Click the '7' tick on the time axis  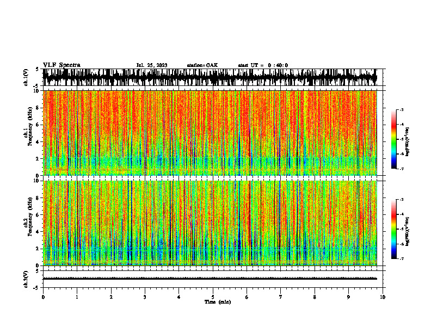(281, 297)
